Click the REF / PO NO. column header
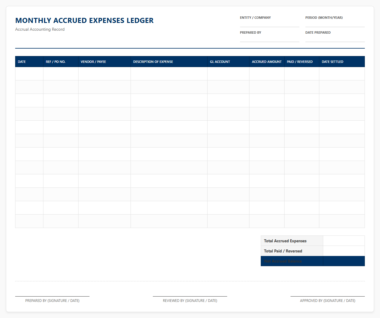 click(x=61, y=62)
